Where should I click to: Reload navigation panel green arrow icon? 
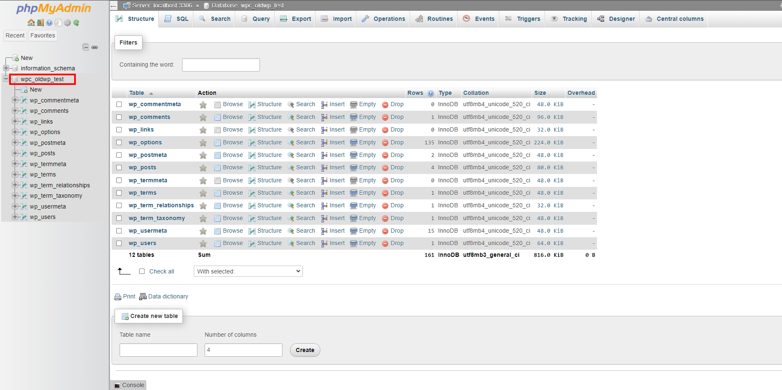(76, 22)
